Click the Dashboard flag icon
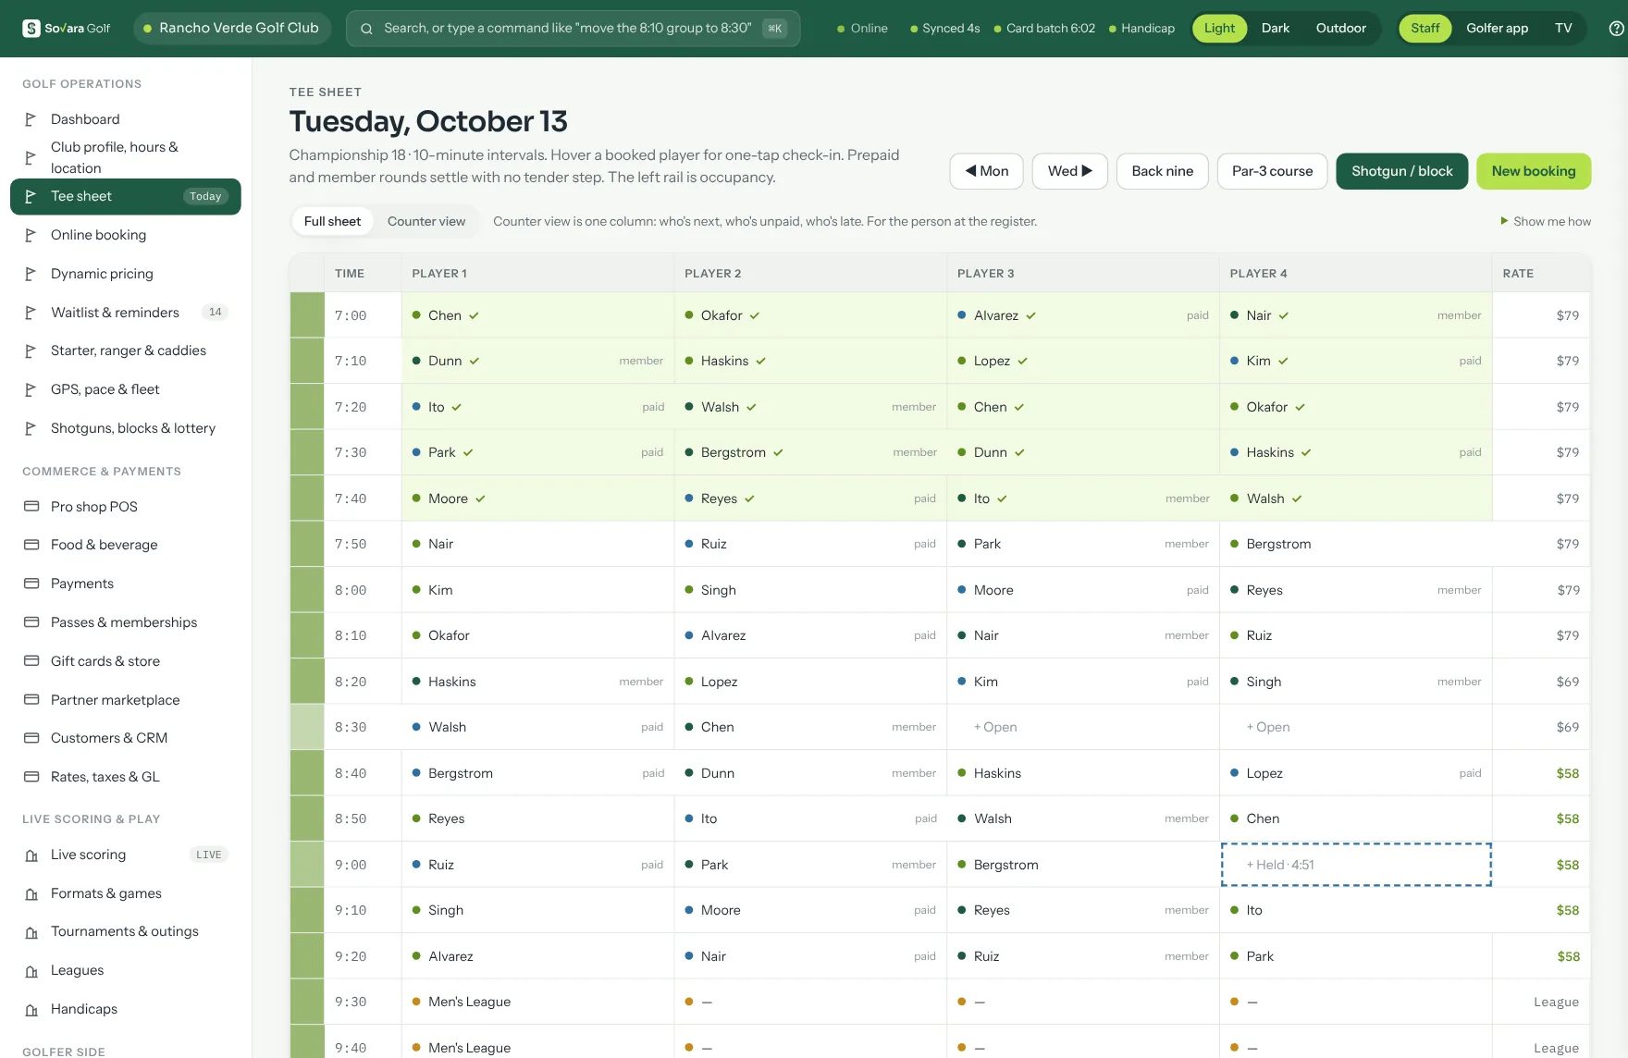1628x1058 pixels. [31, 119]
